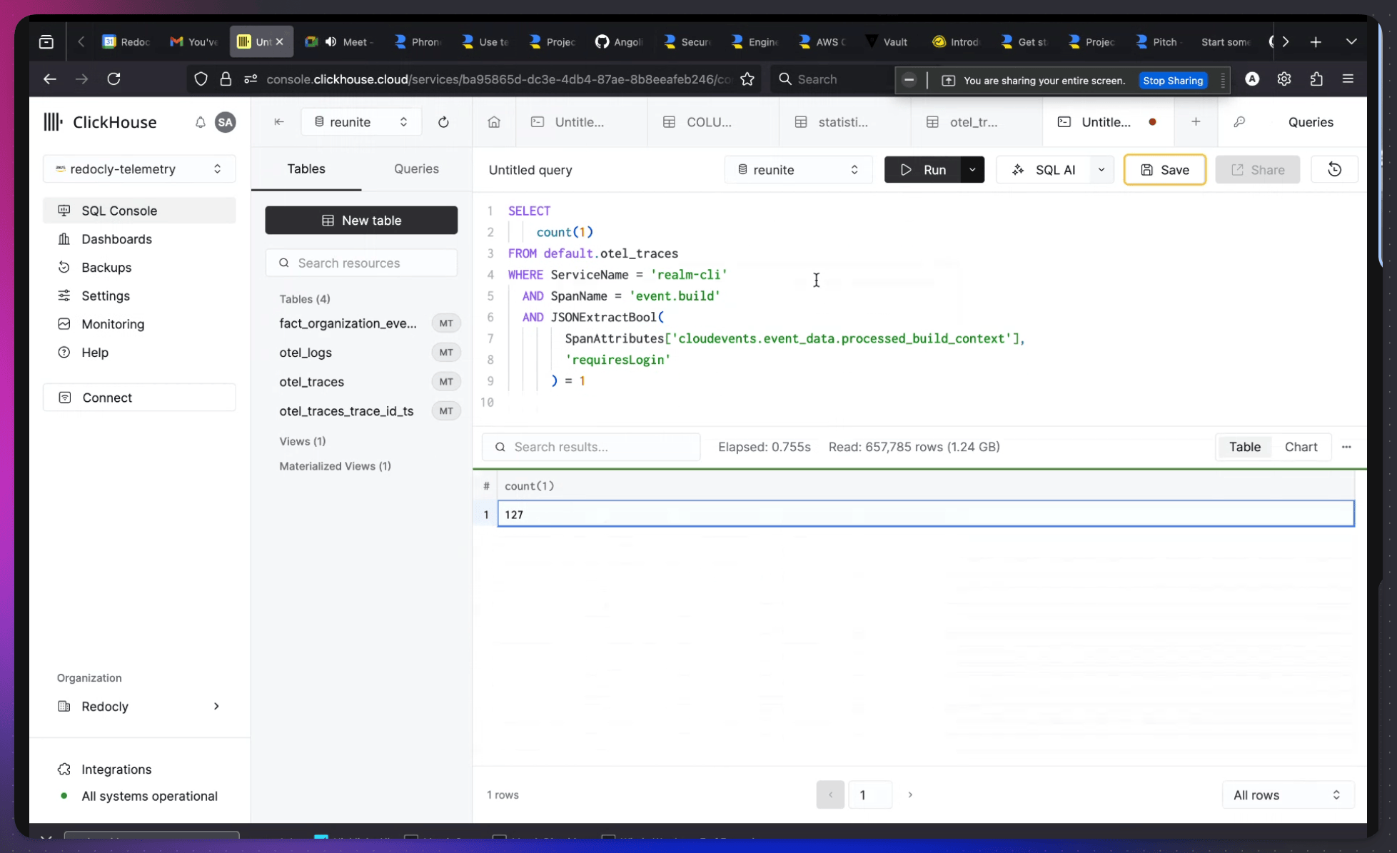Go to next results page
The image size is (1397, 853).
coord(910,794)
